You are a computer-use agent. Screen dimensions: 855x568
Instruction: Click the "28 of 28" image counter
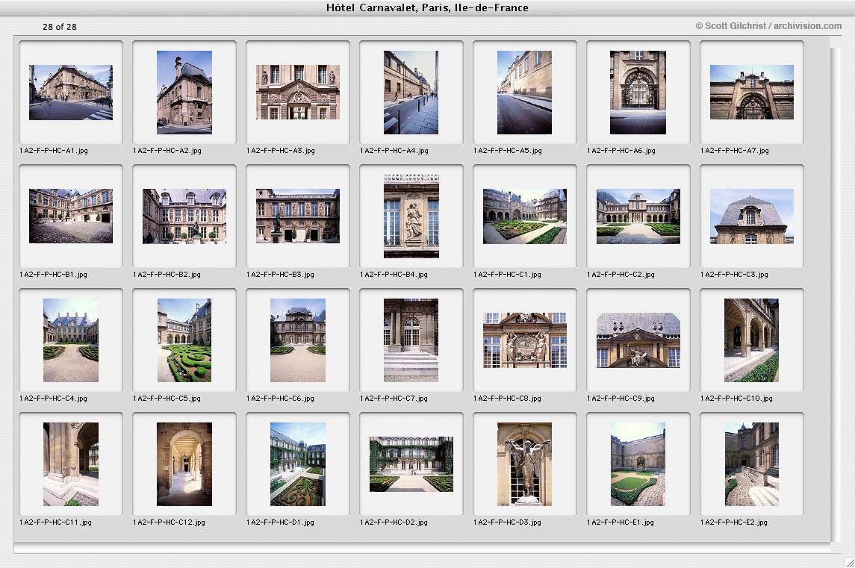tap(60, 27)
